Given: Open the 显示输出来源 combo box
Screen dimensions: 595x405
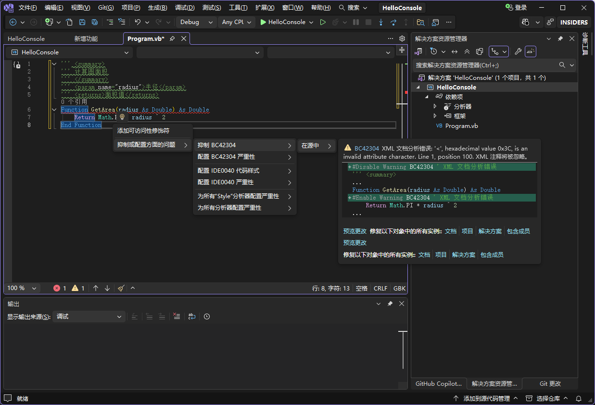Looking at the screenshot, I should click(x=89, y=316).
